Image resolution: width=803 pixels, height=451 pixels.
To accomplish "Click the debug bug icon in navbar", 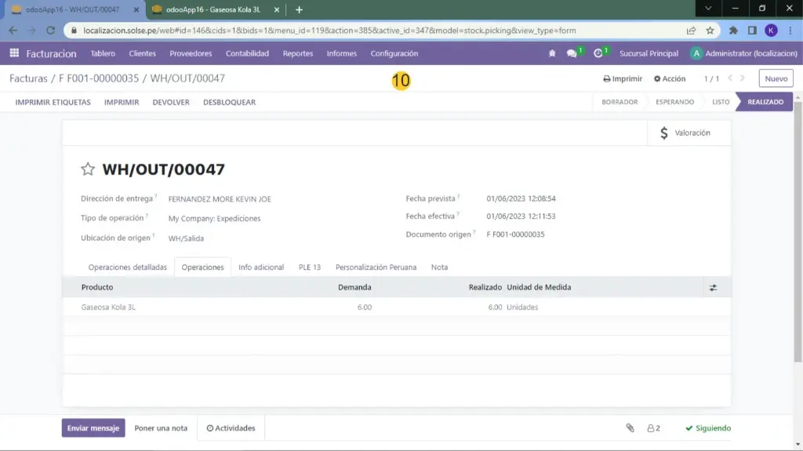I will 551,53.
